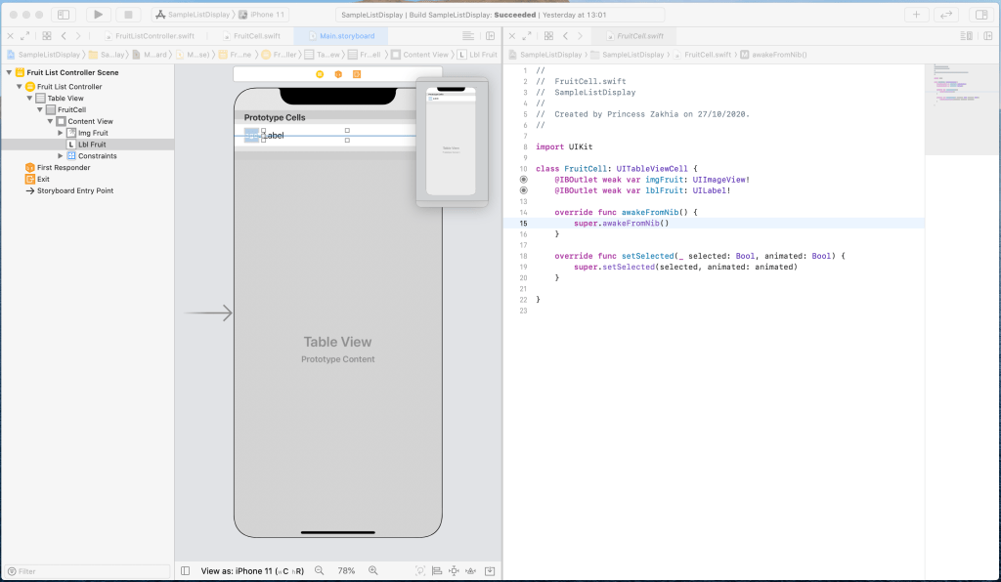The height and width of the screenshot is (582, 1001).
Task: Click the code review arrows button
Action: [x=946, y=15]
